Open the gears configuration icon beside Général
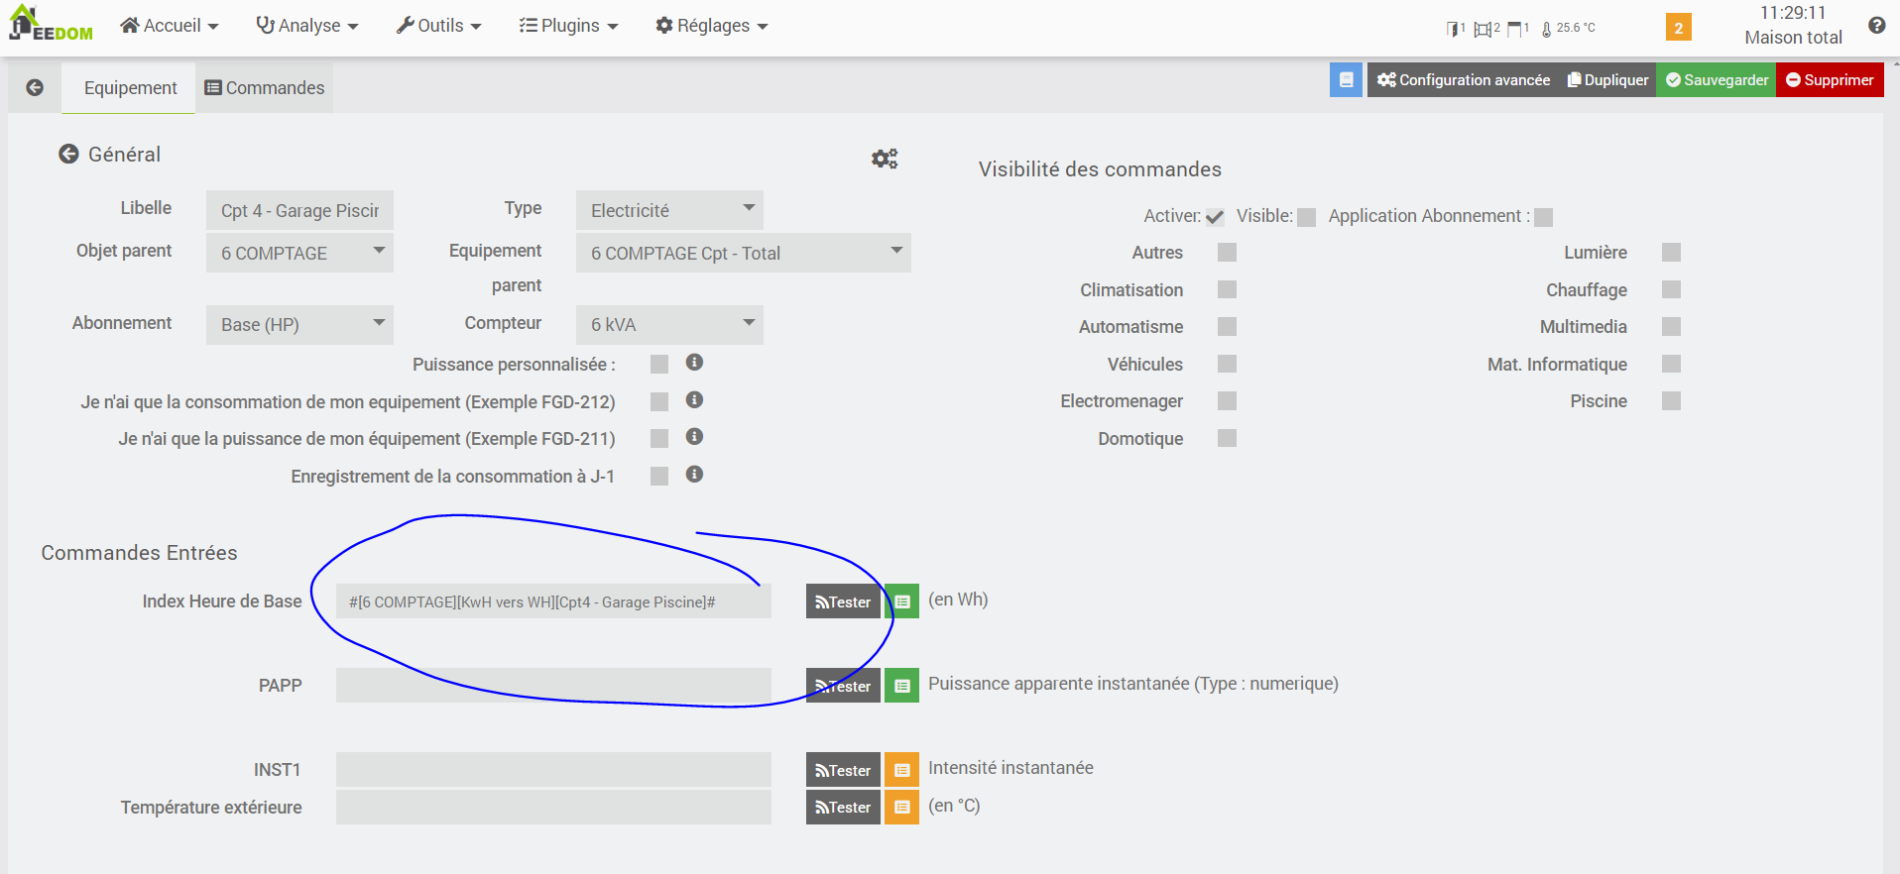1900x874 pixels. (885, 159)
